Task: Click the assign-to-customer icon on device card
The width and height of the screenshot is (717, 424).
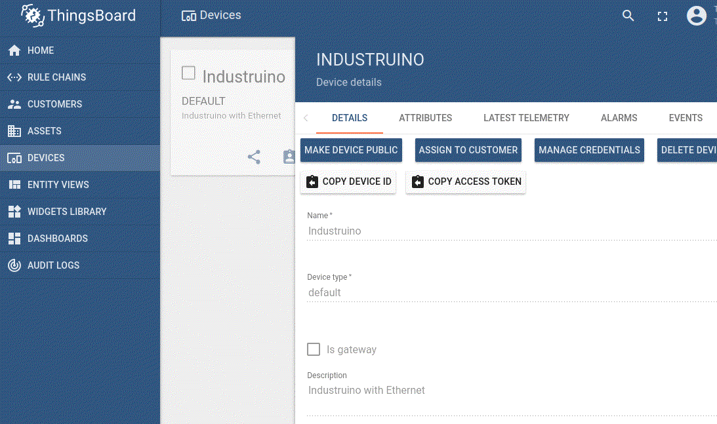Action: pyautogui.click(x=289, y=157)
